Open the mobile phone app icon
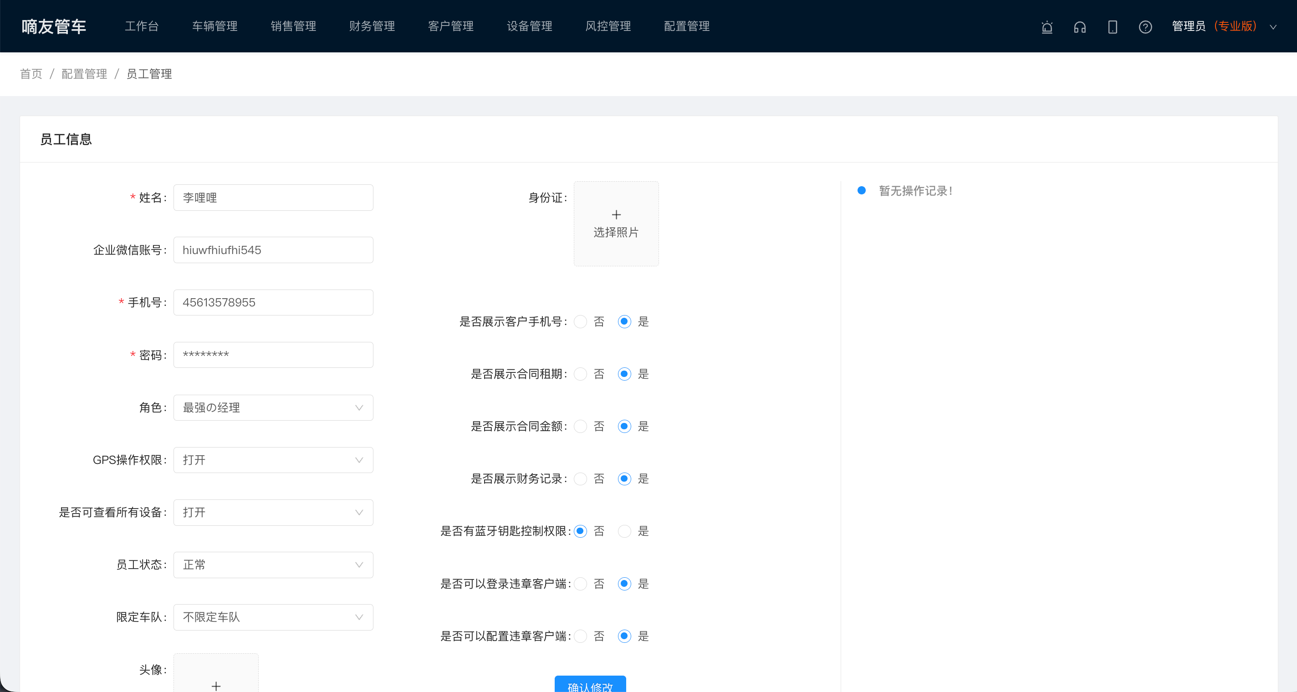1297x692 pixels. point(1112,27)
